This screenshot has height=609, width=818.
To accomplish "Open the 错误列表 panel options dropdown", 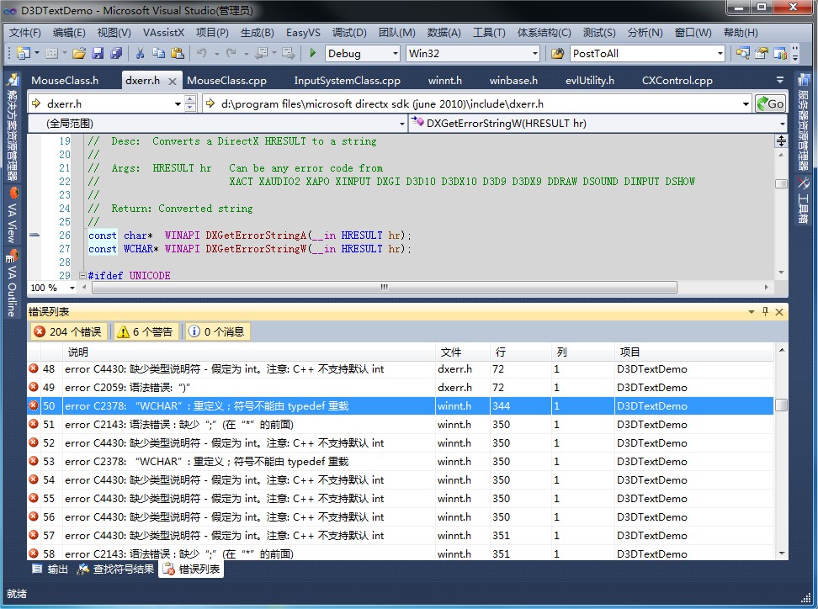I will click(x=752, y=312).
